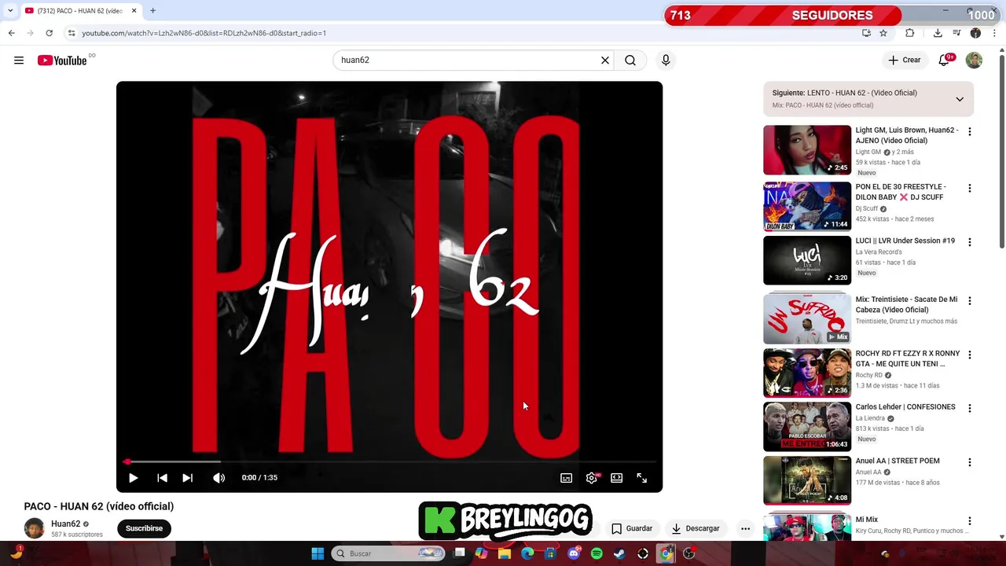The width and height of the screenshot is (1006, 566).
Task: Start voice search with microphone
Action: pos(666,60)
